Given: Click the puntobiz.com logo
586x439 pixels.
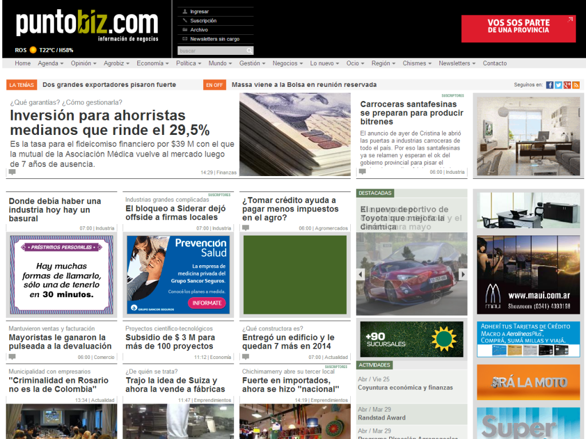Looking at the screenshot, I should (87, 24).
